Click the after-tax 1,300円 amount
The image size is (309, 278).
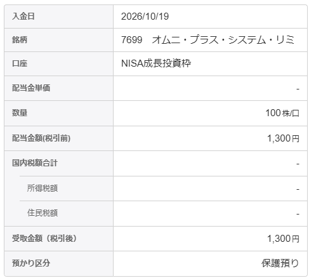(x=283, y=239)
